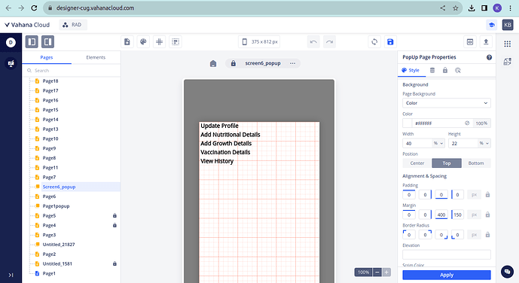The height and width of the screenshot is (283, 519).
Task: Click the color reset icon next to #FFFFFF
Action: (x=467, y=123)
